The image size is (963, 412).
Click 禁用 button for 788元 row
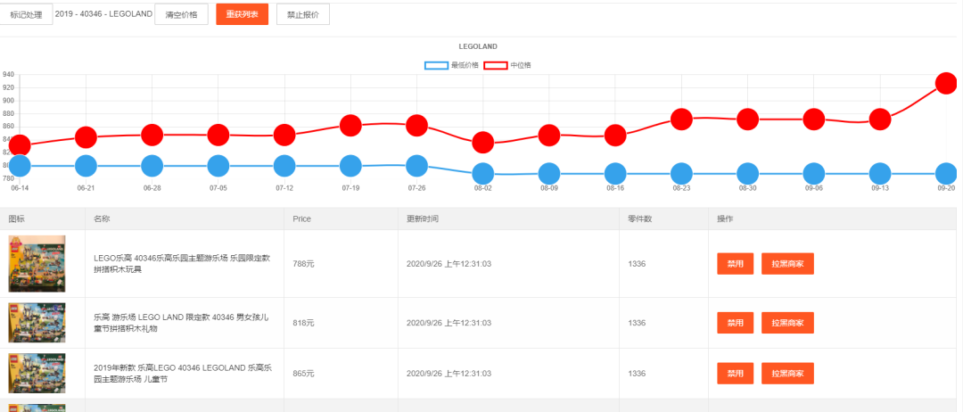pos(735,263)
